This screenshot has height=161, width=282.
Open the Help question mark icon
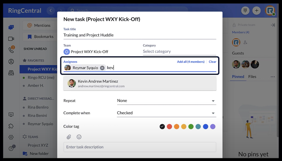point(12,148)
